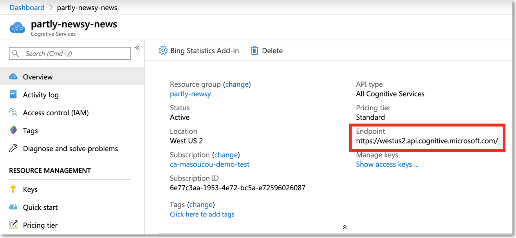Click the partly-newsy-news page title
516x238 pixels.
tap(74, 24)
